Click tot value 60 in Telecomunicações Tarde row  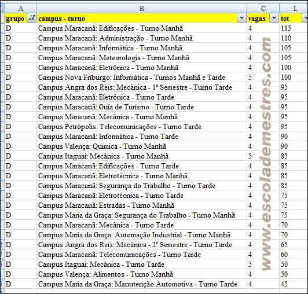click(x=284, y=255)
